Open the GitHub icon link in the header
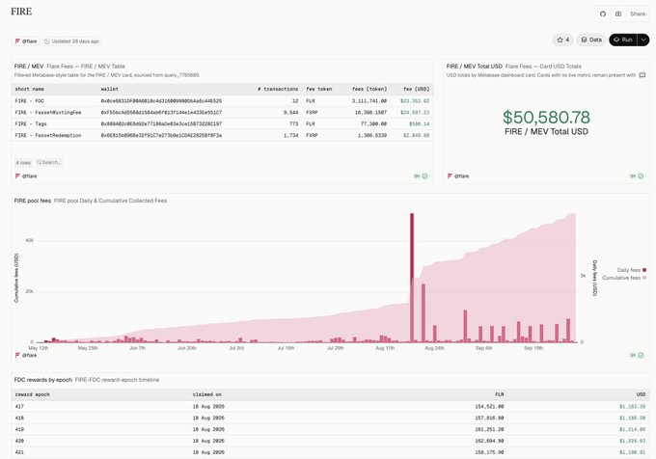Screen dimensions: 656x459 [603, 13]
